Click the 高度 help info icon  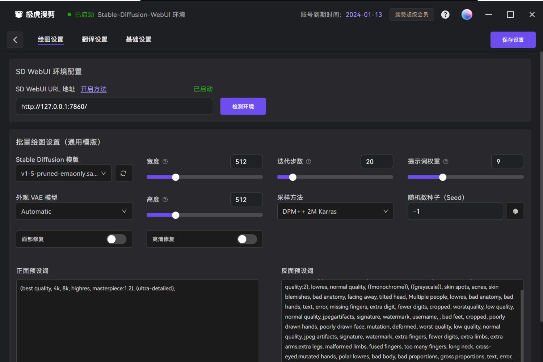[165, 200]
